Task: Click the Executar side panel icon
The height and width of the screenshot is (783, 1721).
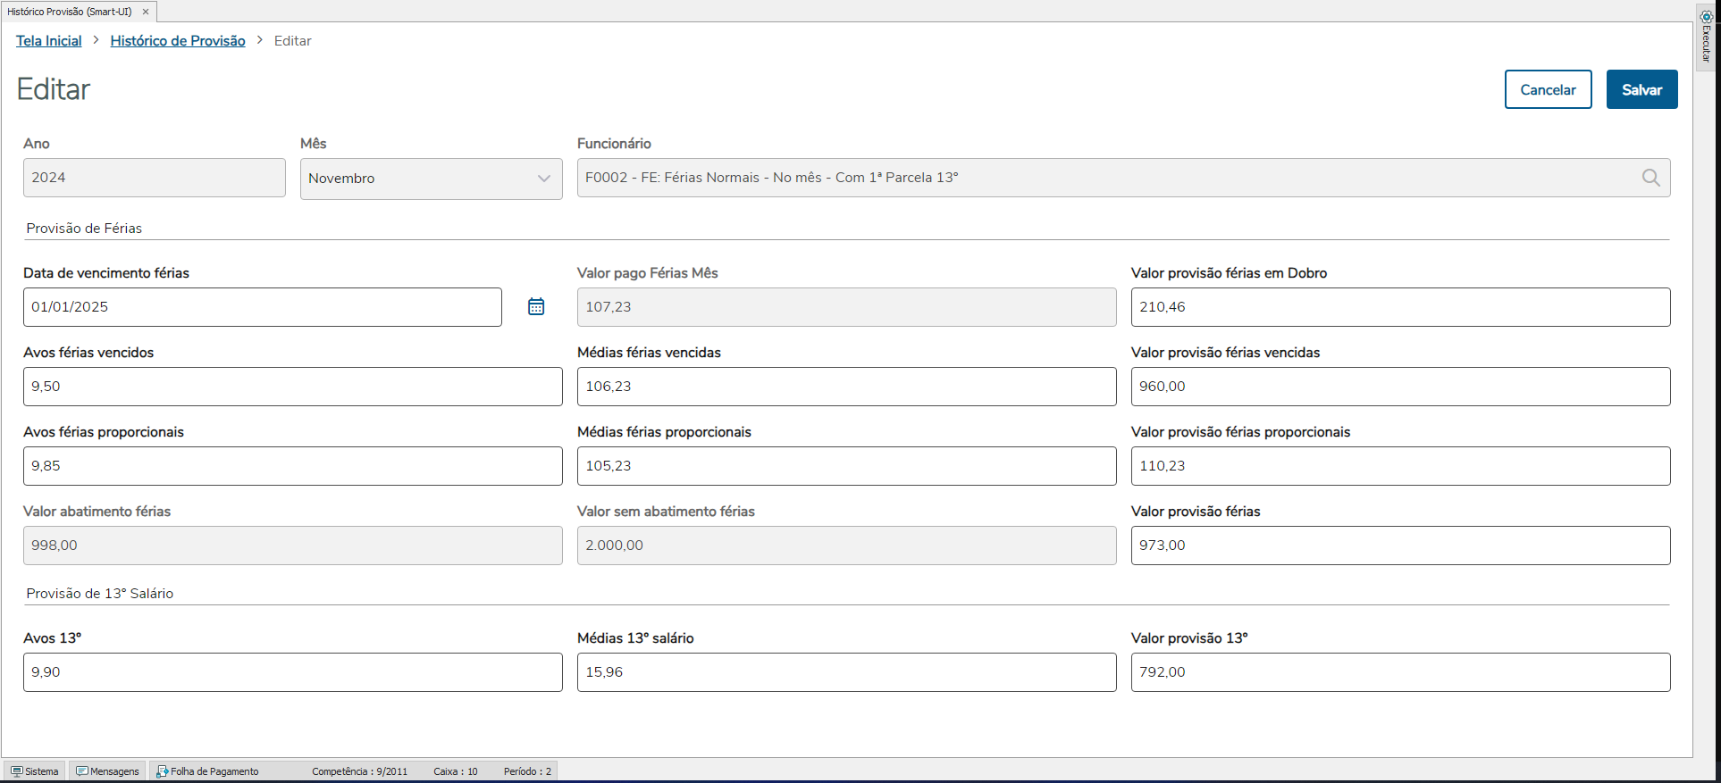Action: coord(1706,36)
